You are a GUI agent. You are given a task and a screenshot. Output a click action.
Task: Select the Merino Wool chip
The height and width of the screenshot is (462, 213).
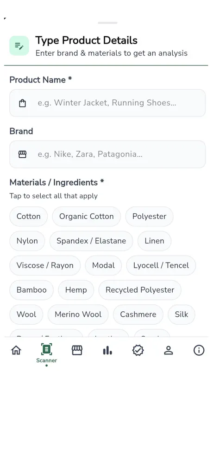coord(78,314)
